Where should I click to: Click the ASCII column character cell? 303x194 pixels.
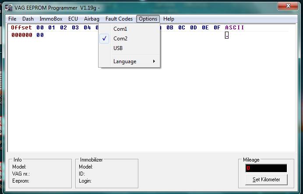(227, 35)
